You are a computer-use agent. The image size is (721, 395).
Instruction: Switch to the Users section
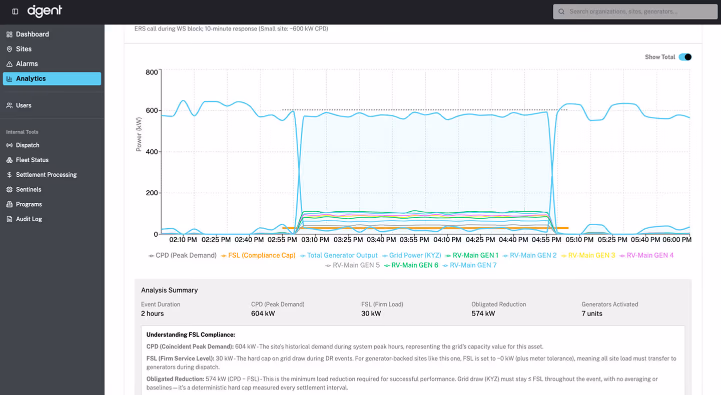coord(9,105)
